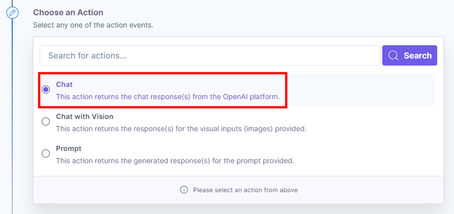Select the Prompt radio button

pyautogui.click(x=46, y=154)
